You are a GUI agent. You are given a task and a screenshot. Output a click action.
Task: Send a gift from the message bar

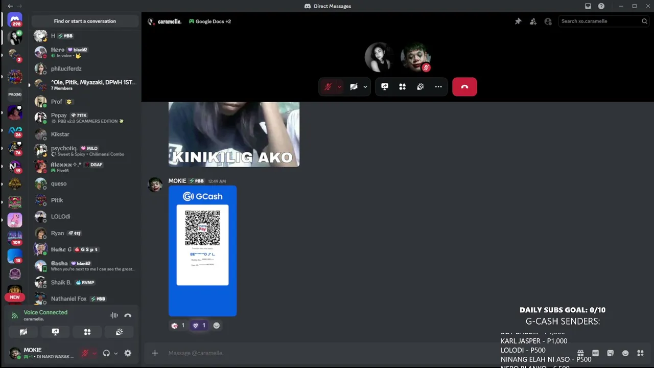[580, 353]
